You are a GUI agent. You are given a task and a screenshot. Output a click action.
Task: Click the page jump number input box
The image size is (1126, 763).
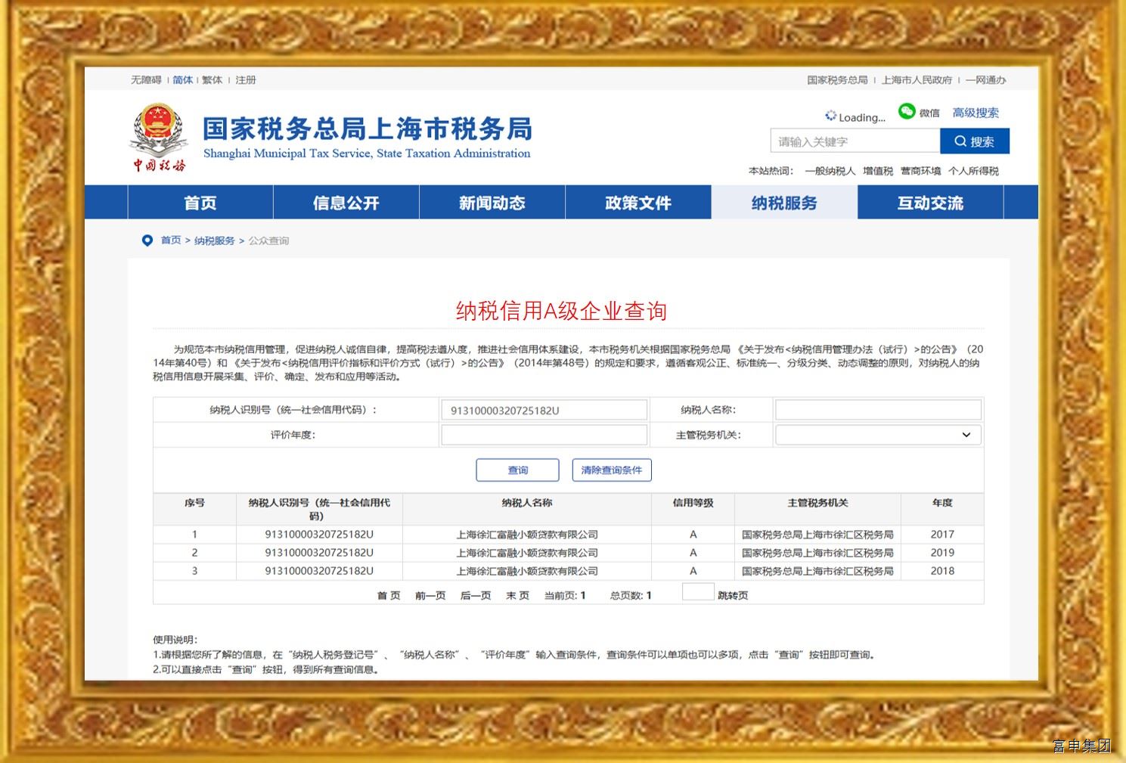pos(698,591)
